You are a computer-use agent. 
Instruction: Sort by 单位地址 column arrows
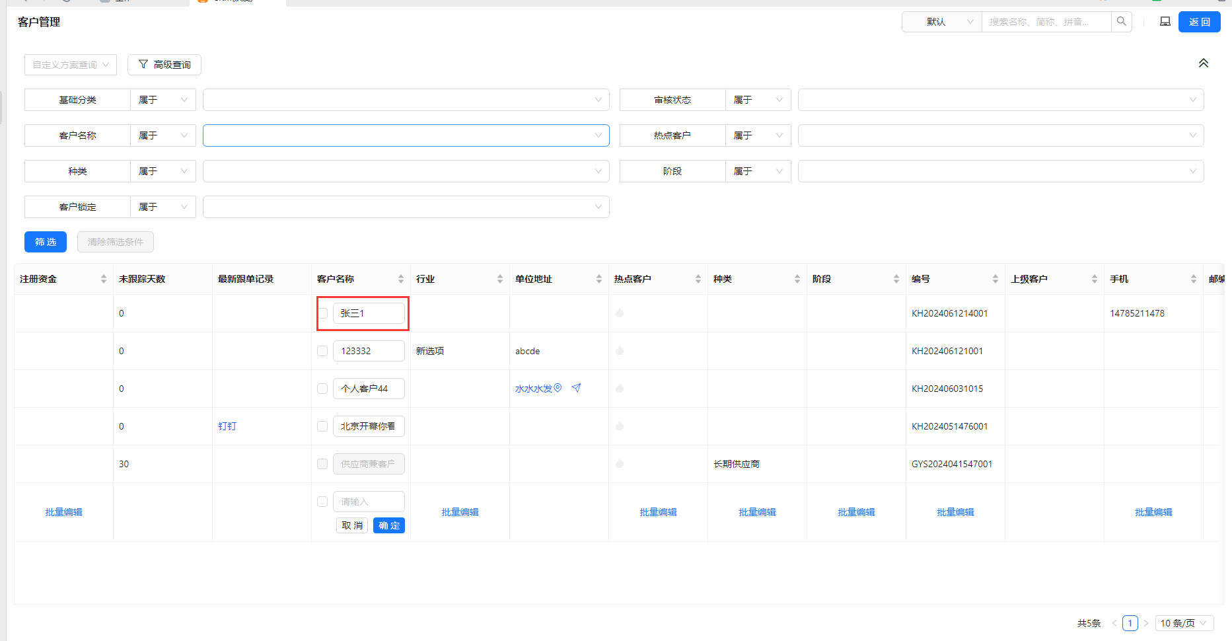pos(599,279)
